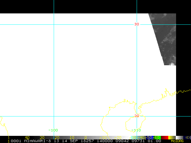Click the red latitude 30 label
Screen dimensions: 191x143
coord(136,24)
